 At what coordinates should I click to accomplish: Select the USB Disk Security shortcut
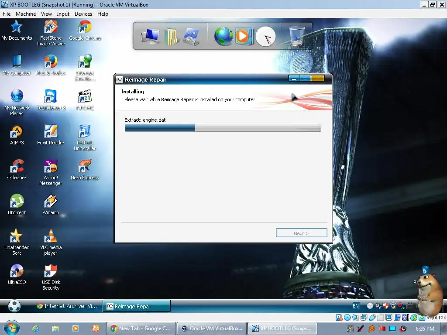click(x=51, y=277)
